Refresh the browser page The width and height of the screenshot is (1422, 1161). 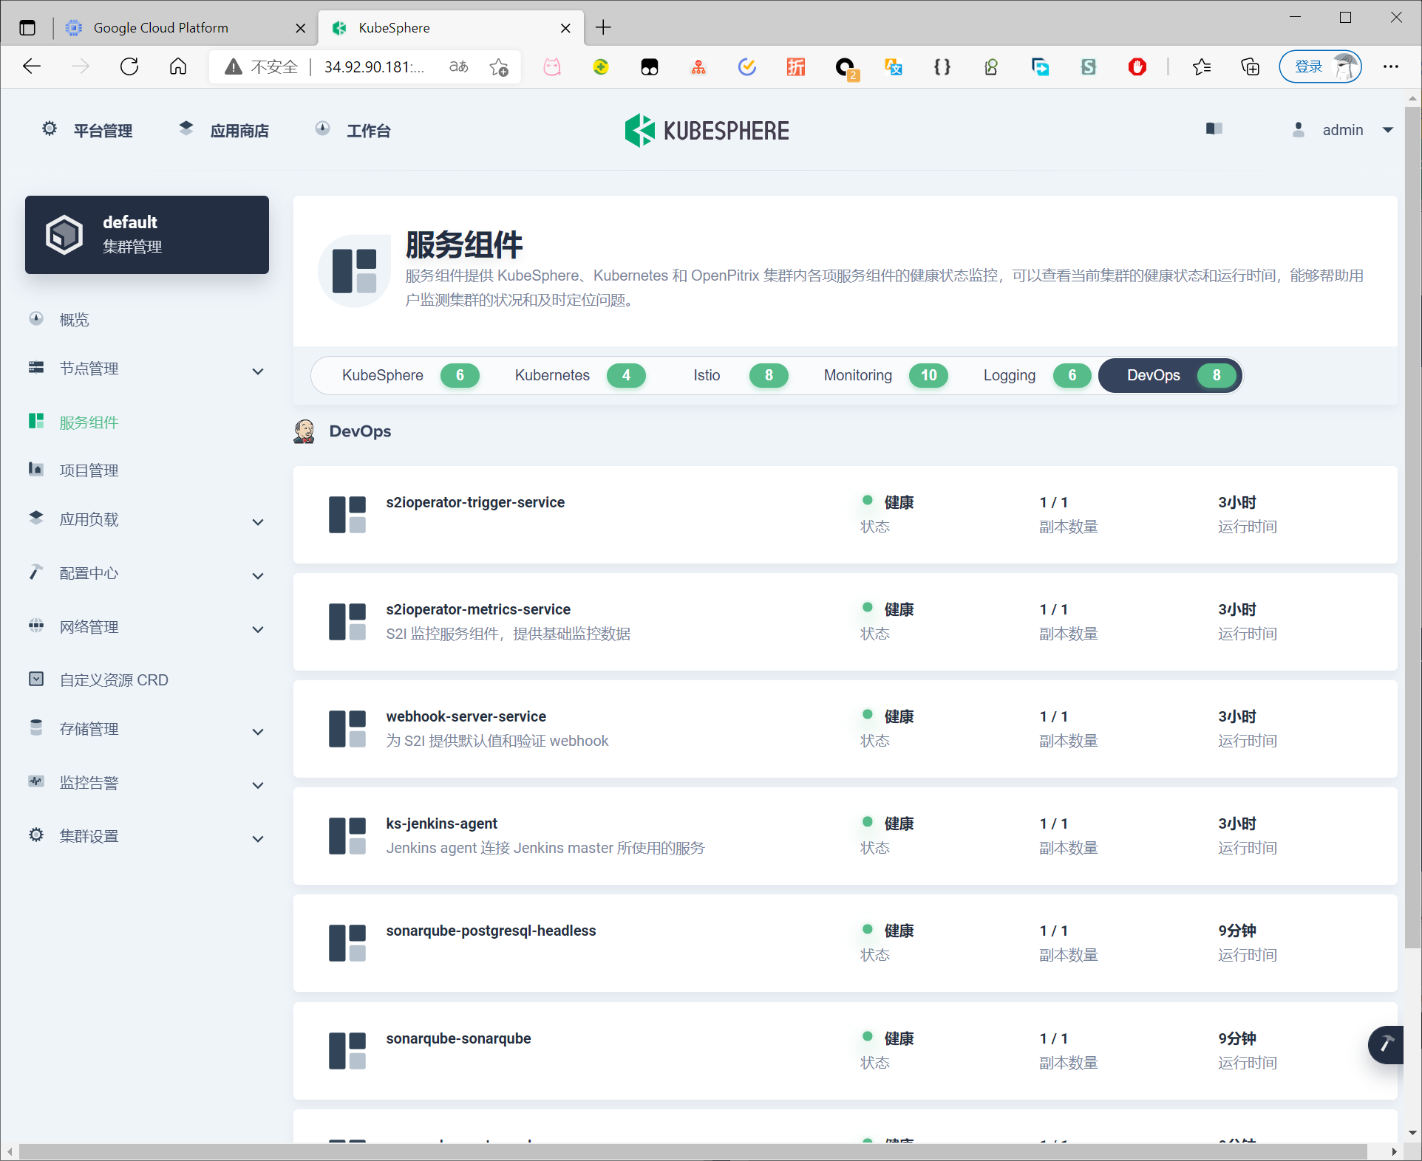[129, 67]
